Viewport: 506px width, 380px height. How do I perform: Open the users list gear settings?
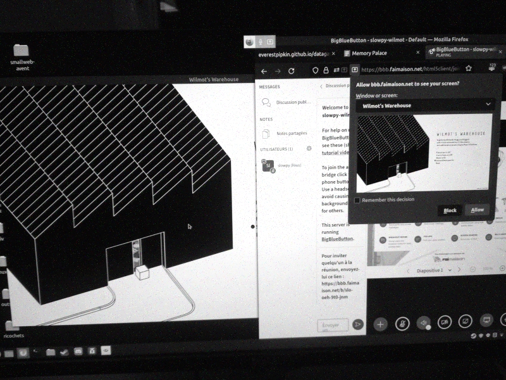click(309, 148)
